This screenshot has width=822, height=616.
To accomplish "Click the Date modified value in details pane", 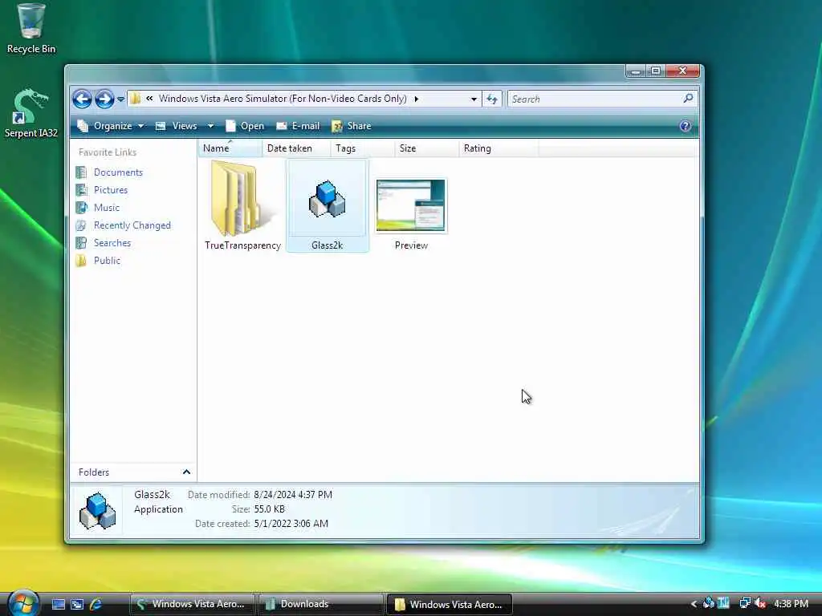I will click(293, 494).
